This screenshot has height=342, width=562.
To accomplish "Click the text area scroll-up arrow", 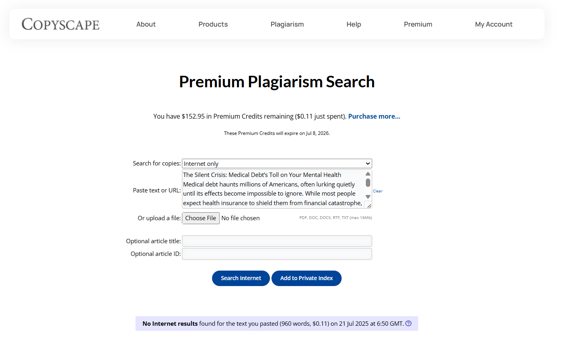I will tap(368, 174).
